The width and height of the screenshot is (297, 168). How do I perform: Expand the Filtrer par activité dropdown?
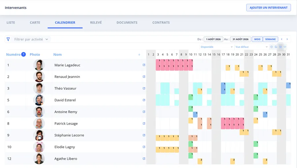click(x=31, y=39)
